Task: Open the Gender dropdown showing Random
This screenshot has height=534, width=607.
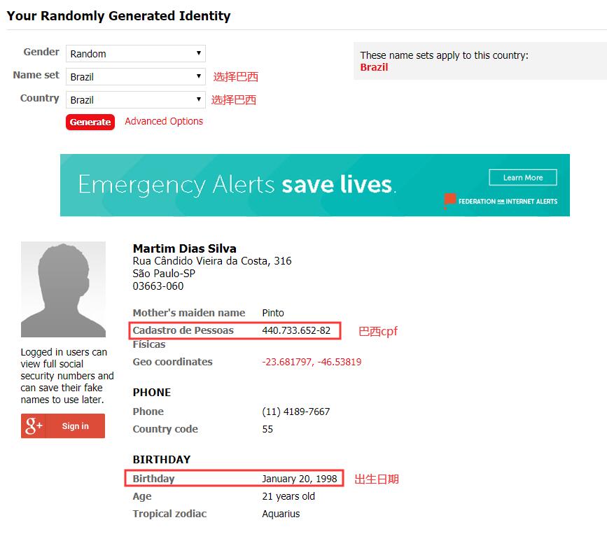Action: coord(136,53)
